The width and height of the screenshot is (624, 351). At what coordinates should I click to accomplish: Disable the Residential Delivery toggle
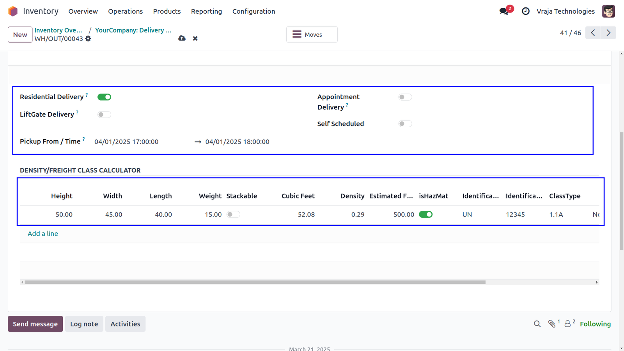point(105,97)
